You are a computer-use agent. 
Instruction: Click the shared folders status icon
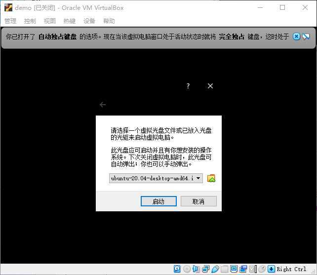coord(224,269)
